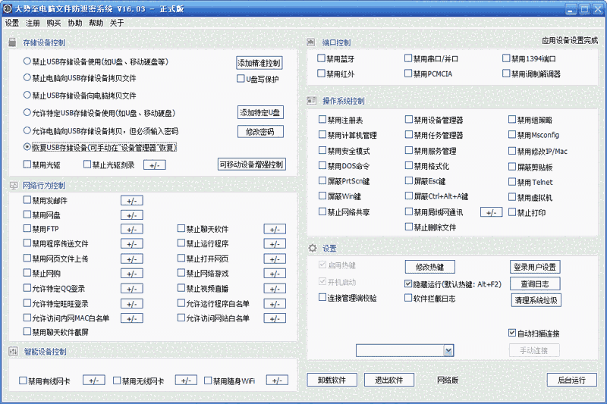The width and height of the screenshot is (607, 404).
Task: Select 允许特定USB存储设备使用 radio option
Action: click(27, 112)
